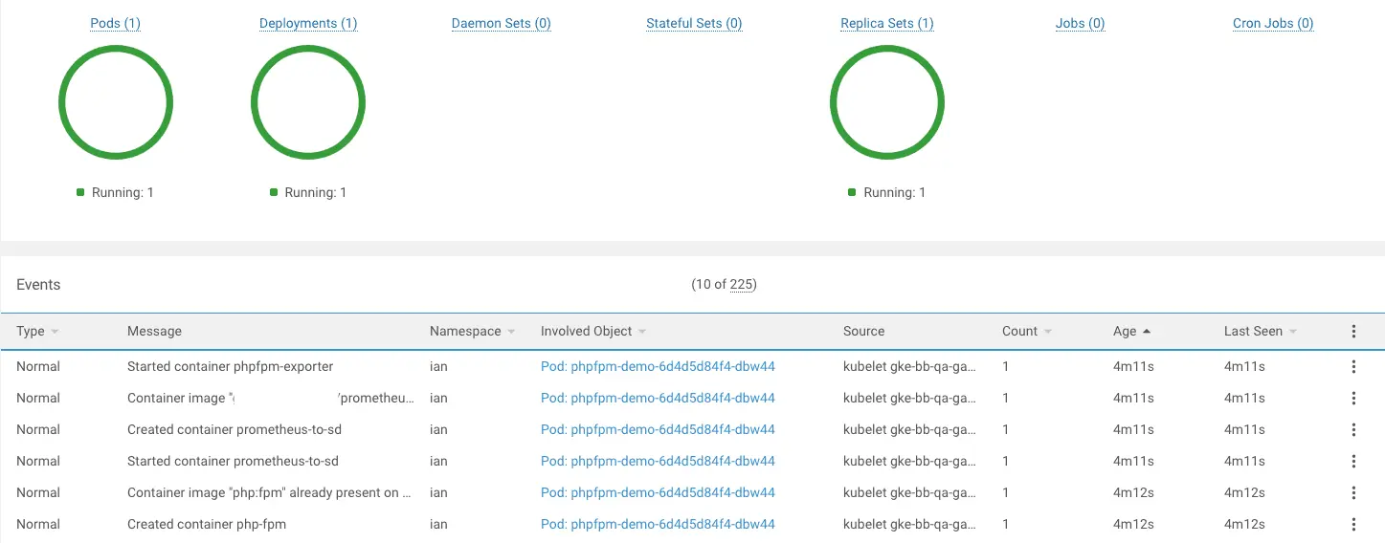Go to Daemon Sets (0)
This screenshot has height=543, width=1385.
click(501, 24)
